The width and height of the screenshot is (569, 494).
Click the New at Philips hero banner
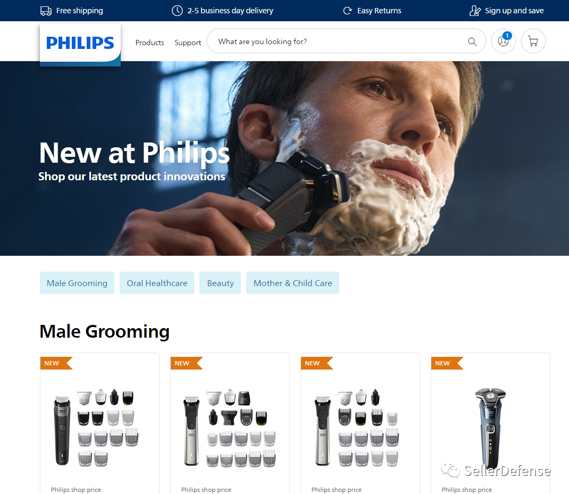(x=284, y=158)
